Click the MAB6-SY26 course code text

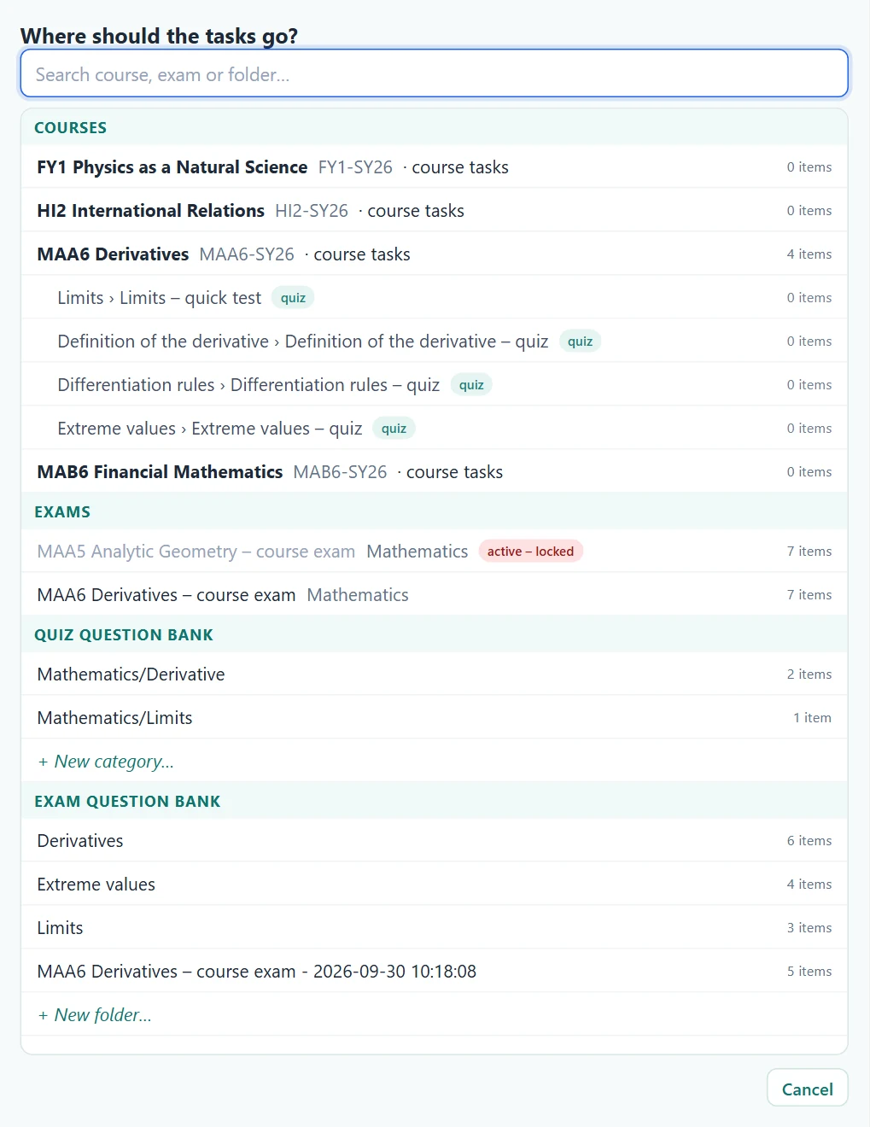340,472
